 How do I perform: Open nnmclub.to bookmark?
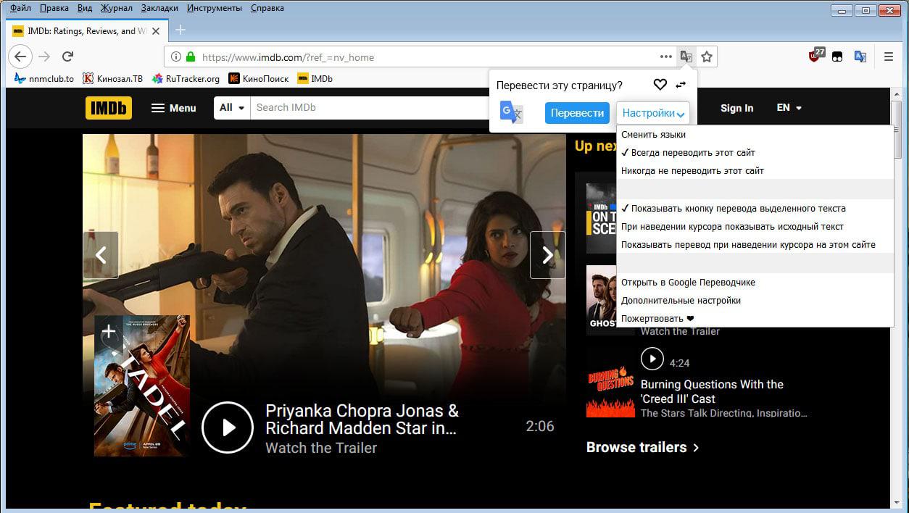[x=44, y=78]
